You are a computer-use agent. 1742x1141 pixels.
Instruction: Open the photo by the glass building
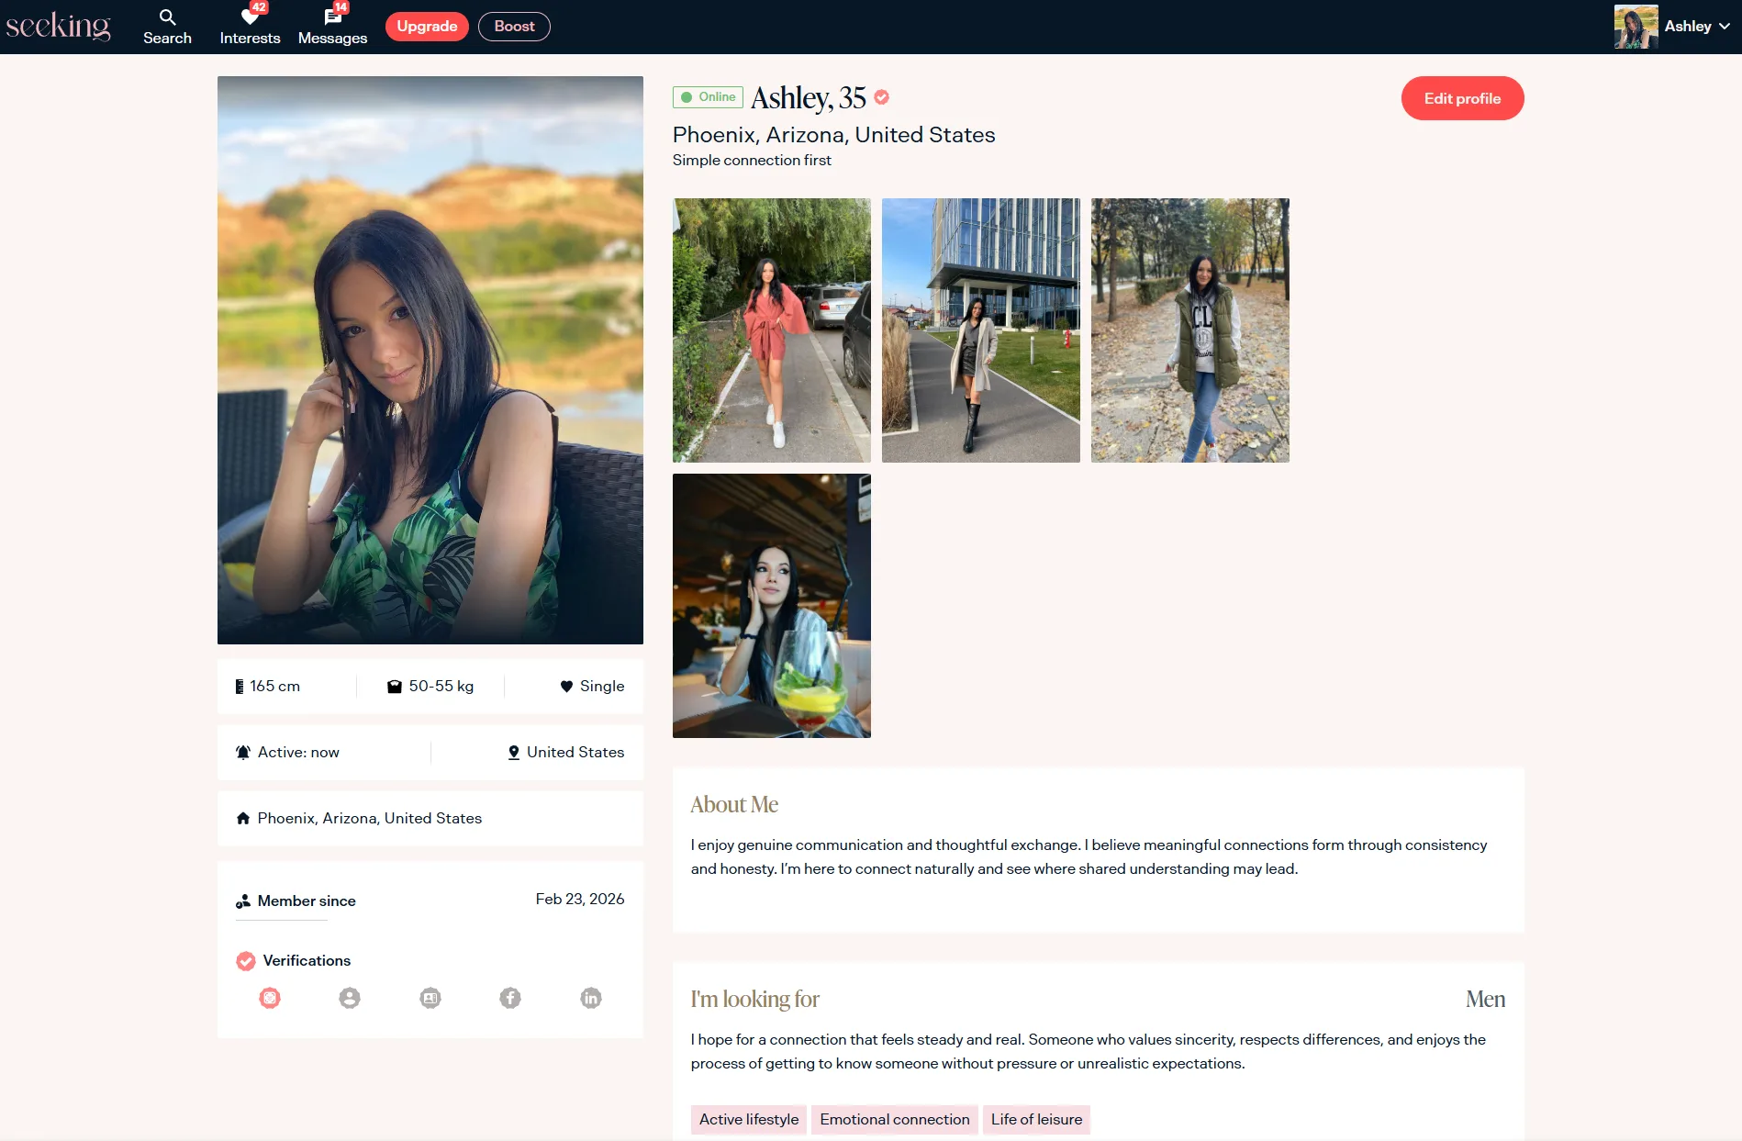(981, 330)
